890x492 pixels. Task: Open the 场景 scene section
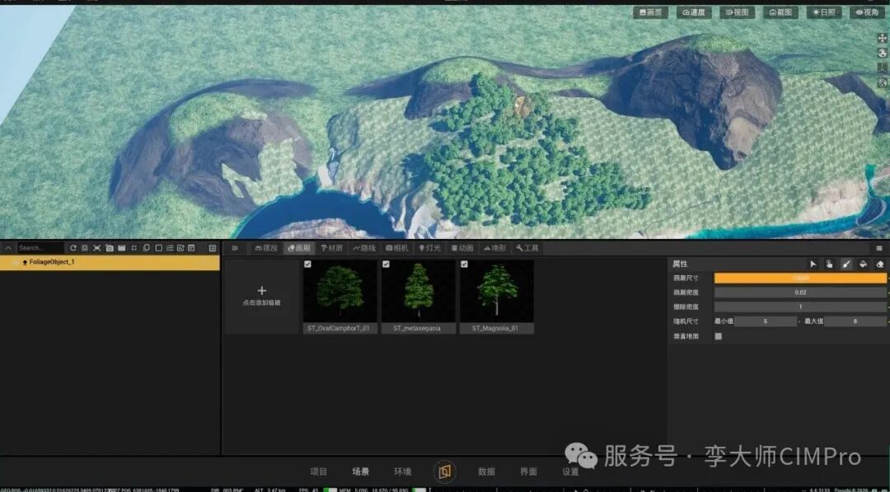click(x=360, y=471)
